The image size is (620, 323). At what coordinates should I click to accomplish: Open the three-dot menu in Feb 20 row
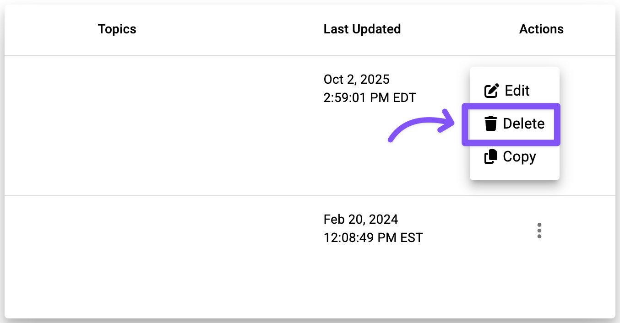[539, 231]
